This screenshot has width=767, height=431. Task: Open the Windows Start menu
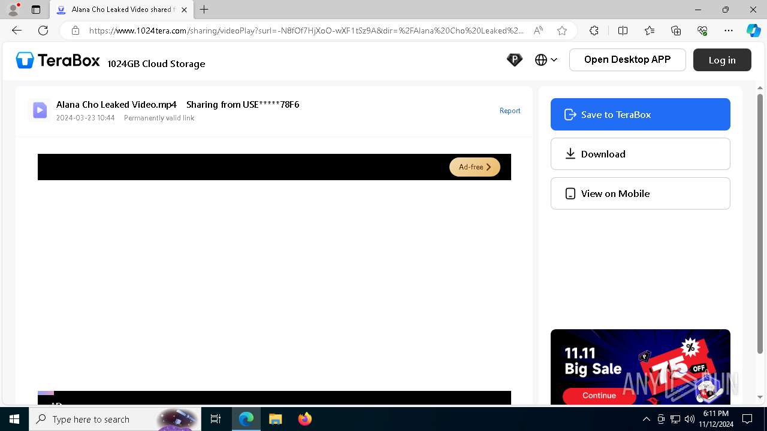pyautogui.click(x=14, y=419)
